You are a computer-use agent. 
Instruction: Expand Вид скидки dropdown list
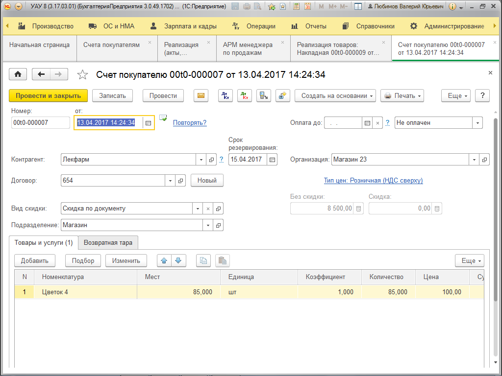tap(198, 209)
